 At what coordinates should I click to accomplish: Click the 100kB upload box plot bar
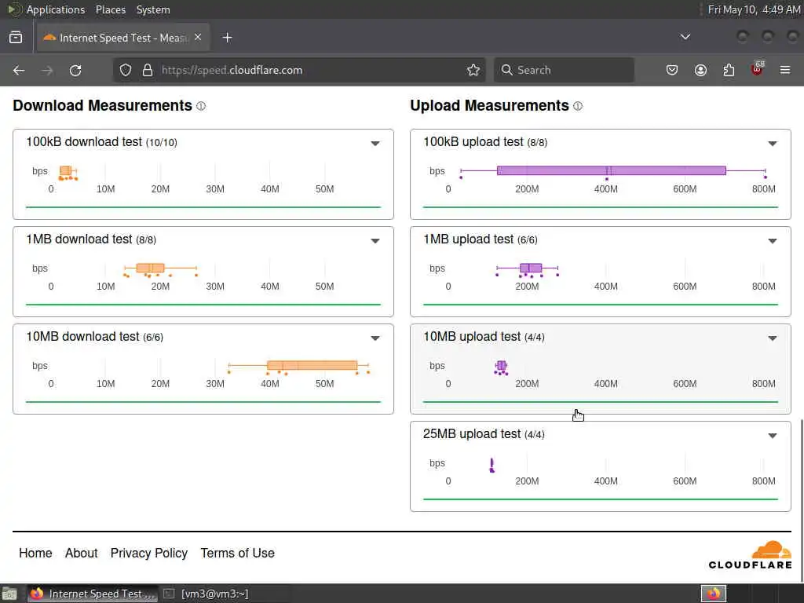[x=612, y=170]
